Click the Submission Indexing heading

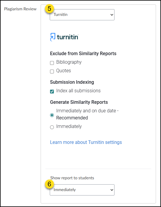pyautogui.click(x=72, y=82)
